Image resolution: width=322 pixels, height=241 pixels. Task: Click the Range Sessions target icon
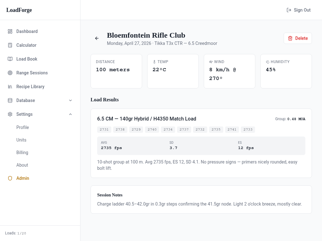10,73
